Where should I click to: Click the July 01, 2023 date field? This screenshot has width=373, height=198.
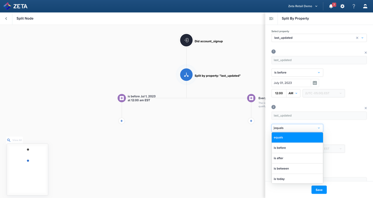[x=291, y=83]
